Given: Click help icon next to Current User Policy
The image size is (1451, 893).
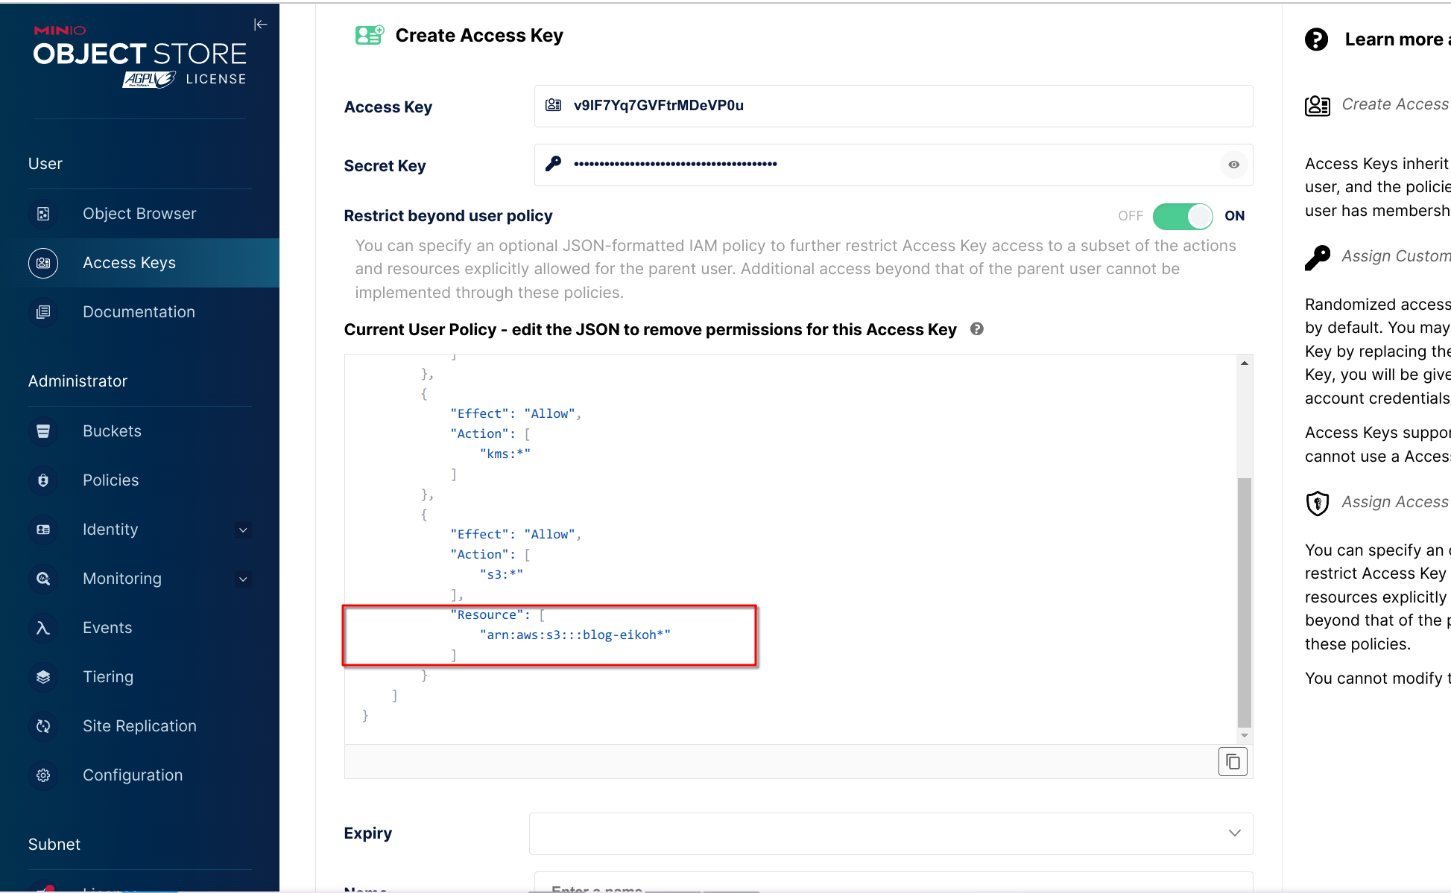Looking at the screenshot, I should click(x=977, y=329).
